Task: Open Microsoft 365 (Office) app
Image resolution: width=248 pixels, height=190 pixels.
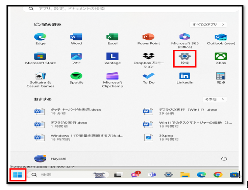Action: (x=185, y=41)
